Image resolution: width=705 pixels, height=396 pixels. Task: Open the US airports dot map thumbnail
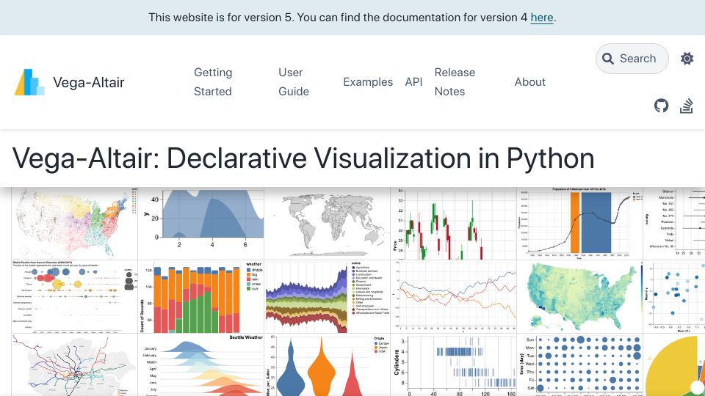point(75,223)
